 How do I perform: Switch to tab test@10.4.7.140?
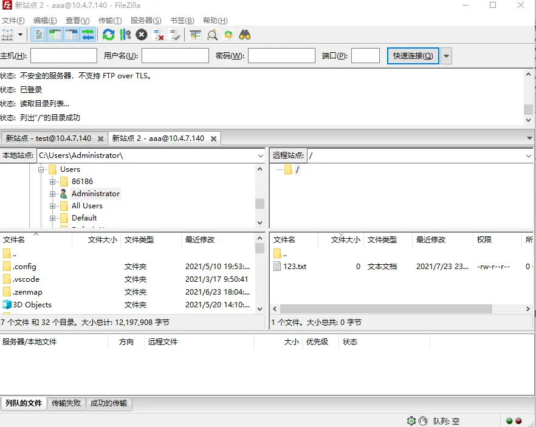point(48,138)
